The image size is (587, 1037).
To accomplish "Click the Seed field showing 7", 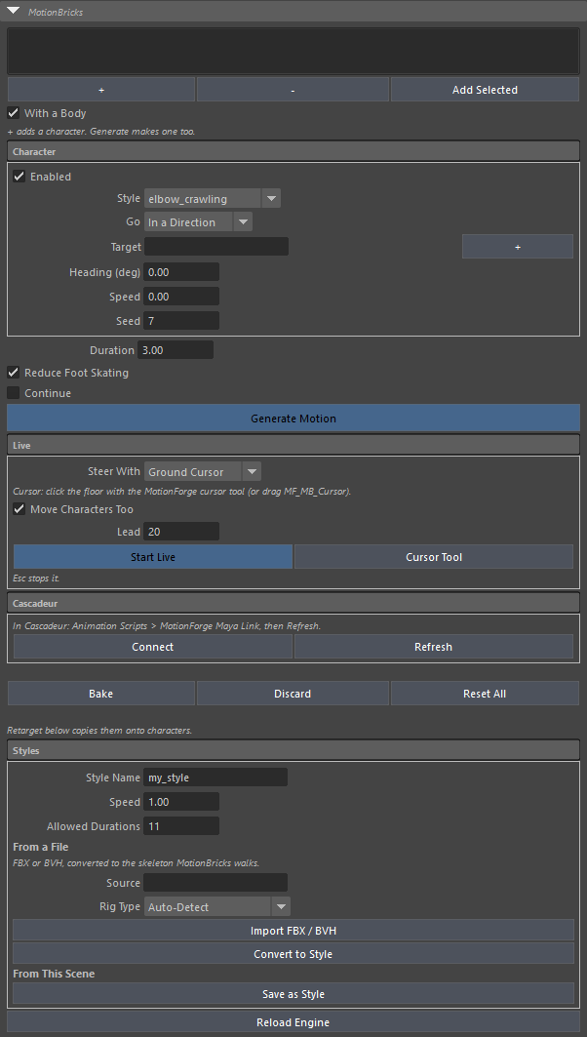I will click(181, 321).
